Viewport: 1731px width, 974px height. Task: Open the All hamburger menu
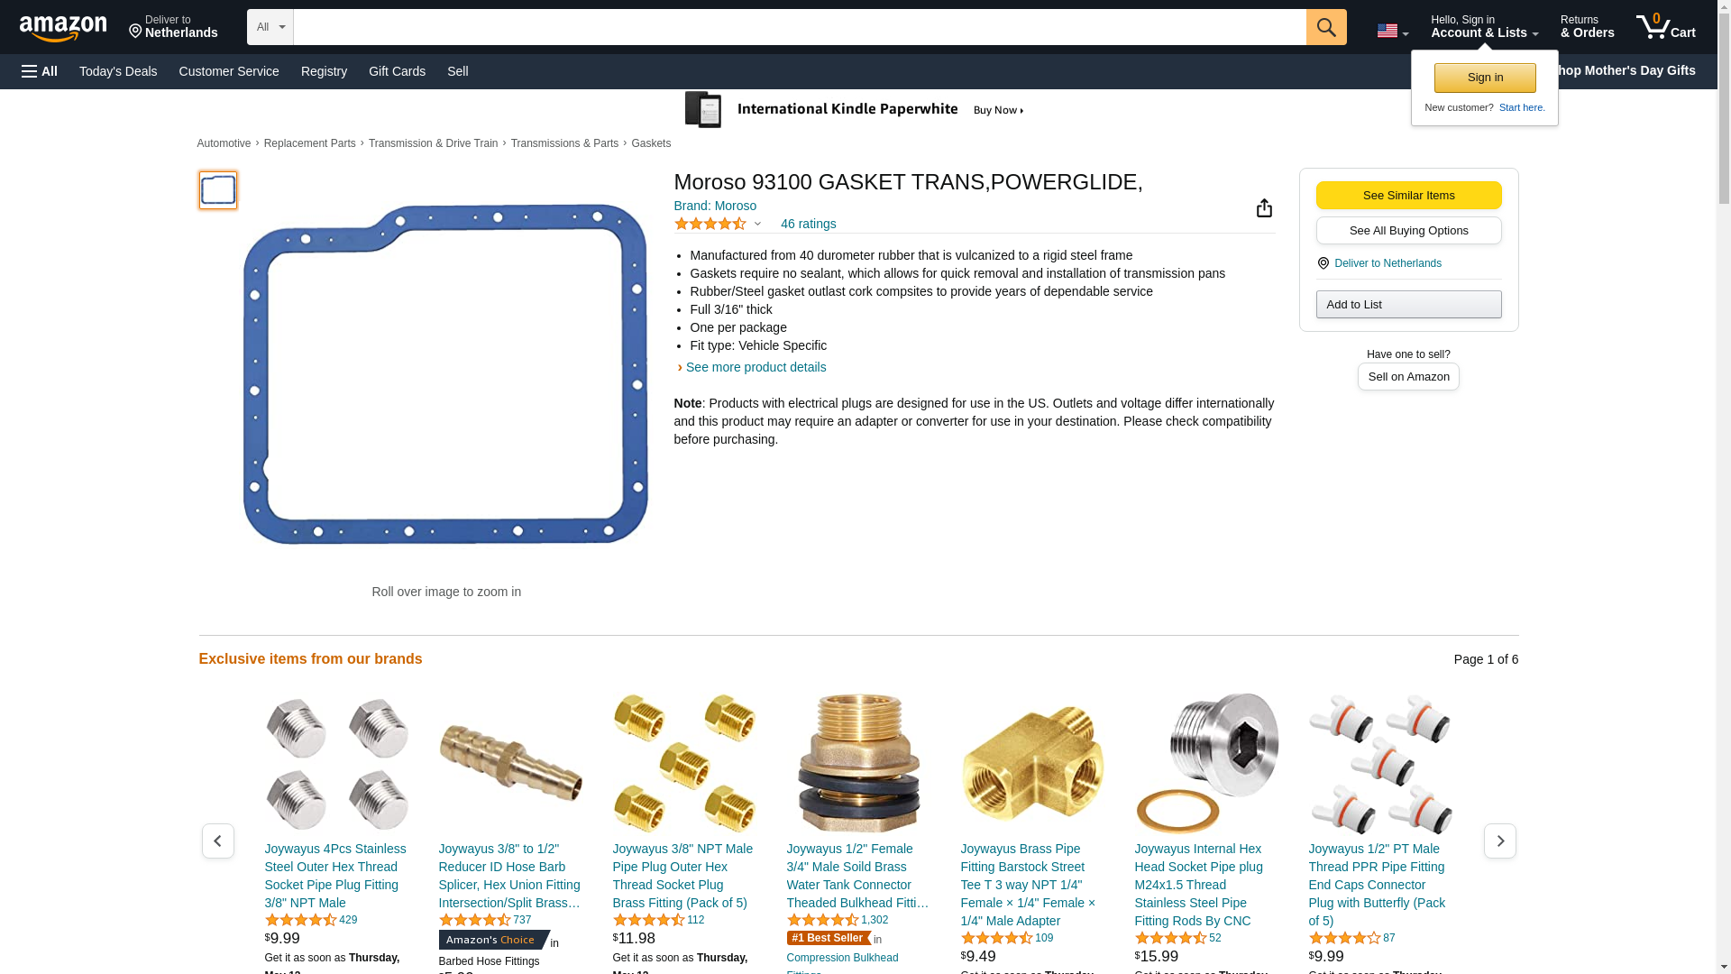40,71
